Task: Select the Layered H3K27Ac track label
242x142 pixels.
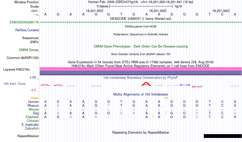Action: pyautogui.click(x=17, y=69)
